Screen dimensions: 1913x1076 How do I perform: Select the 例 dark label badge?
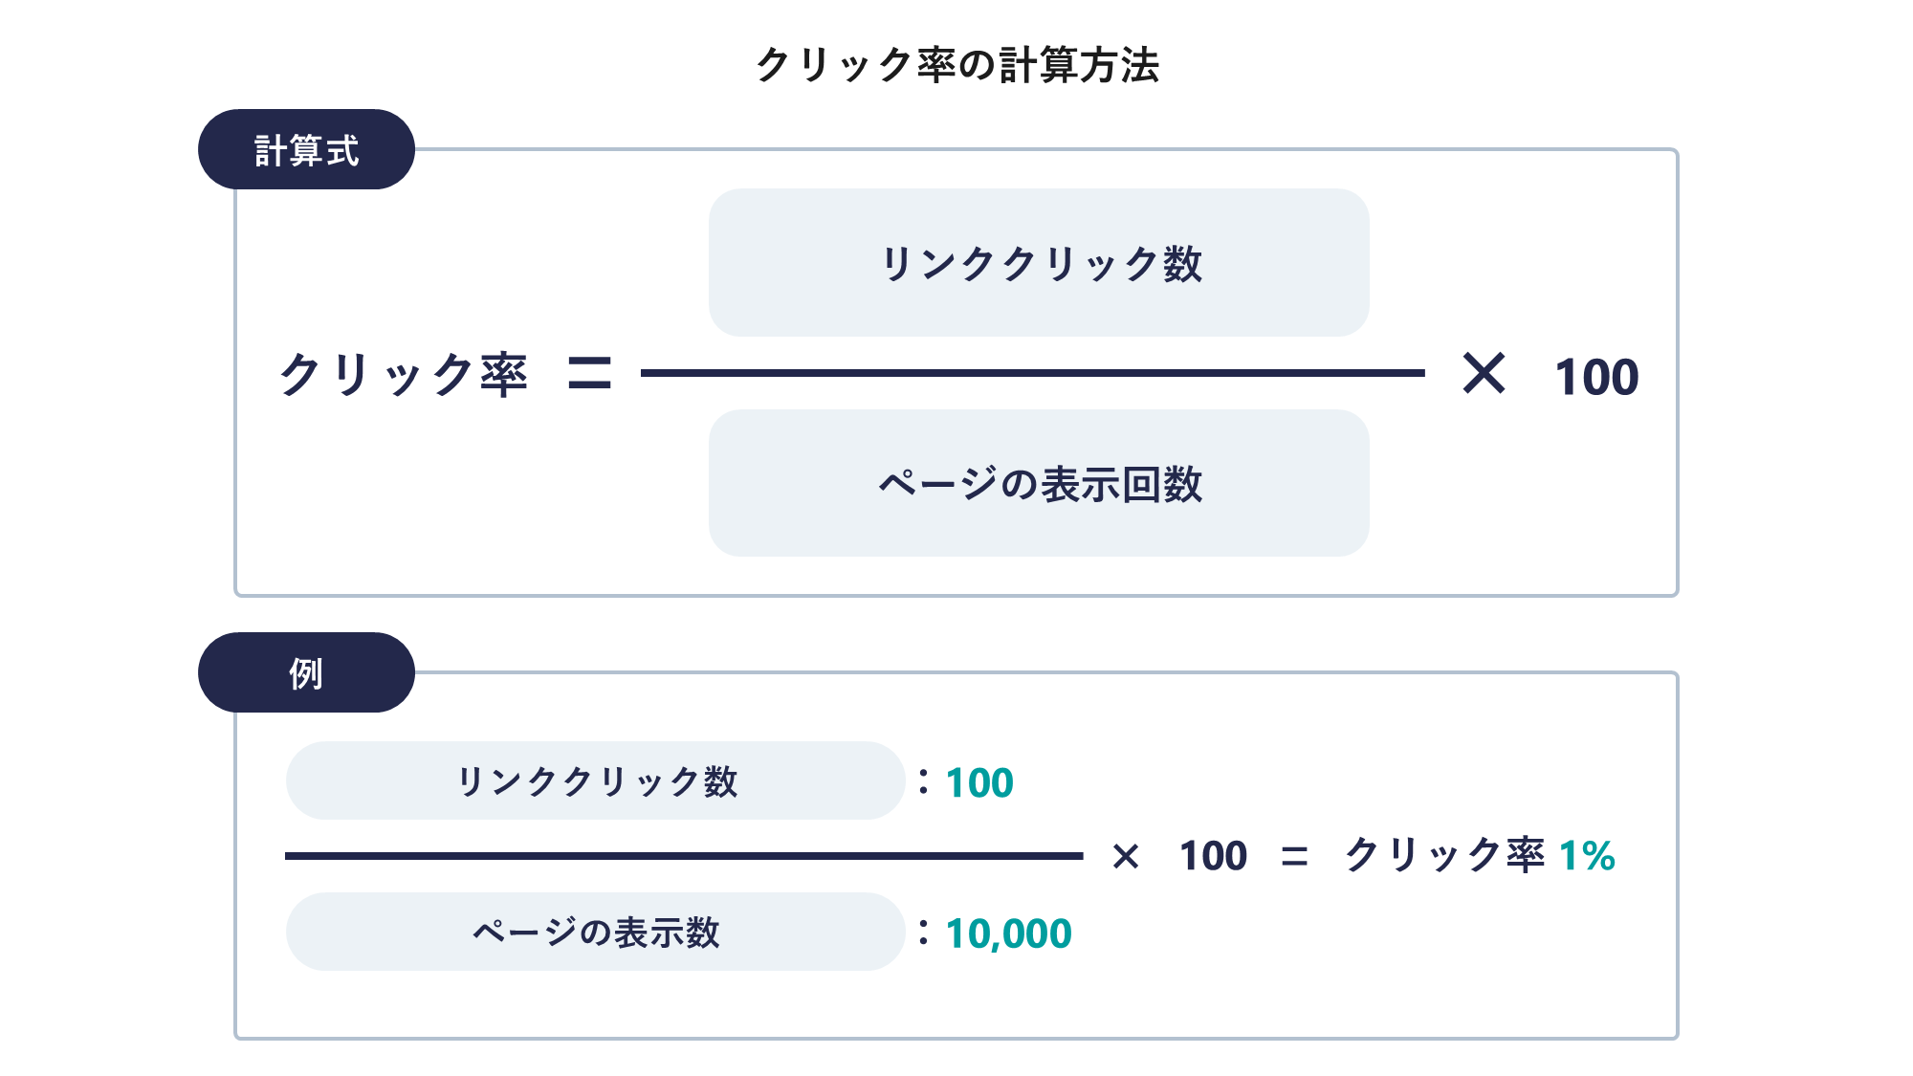tap(306, 672)
